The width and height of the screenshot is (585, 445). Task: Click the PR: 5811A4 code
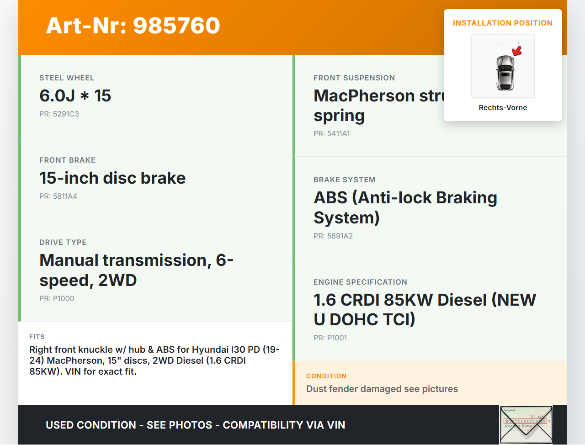tap(58, 196)
